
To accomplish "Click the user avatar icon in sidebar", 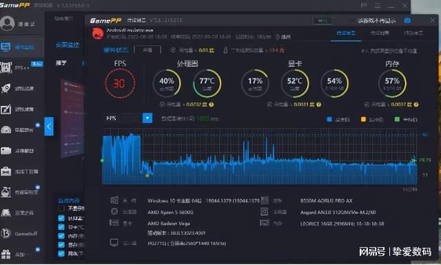I will (x=8, y=23).
